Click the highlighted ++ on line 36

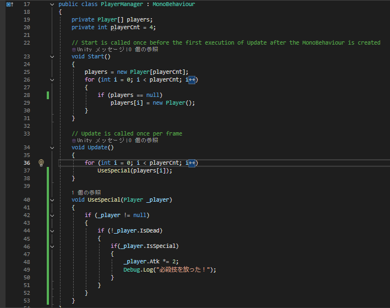point(192,163)
